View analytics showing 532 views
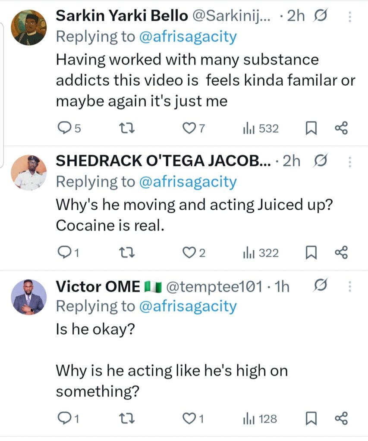Screen dimensions: 368x441 tap(261, 128)
